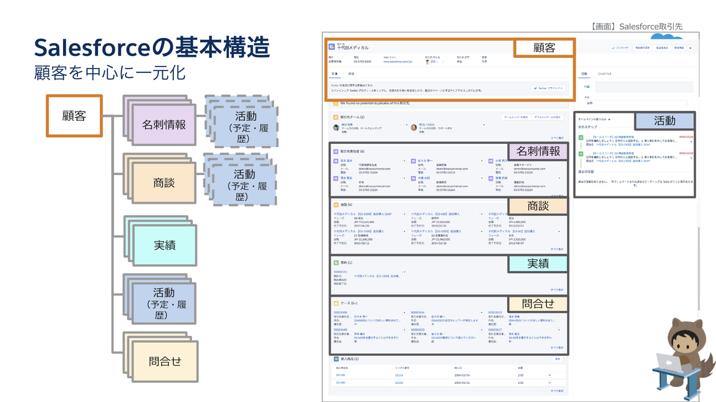Click the contact icon beside 小槻
Image resolution: width=716 pixels, height=402 pixels.
pos(491,161)
